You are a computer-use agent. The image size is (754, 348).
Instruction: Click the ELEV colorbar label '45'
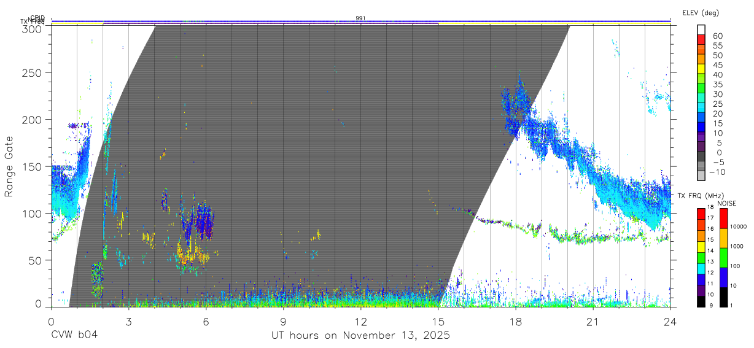[717, 65]
